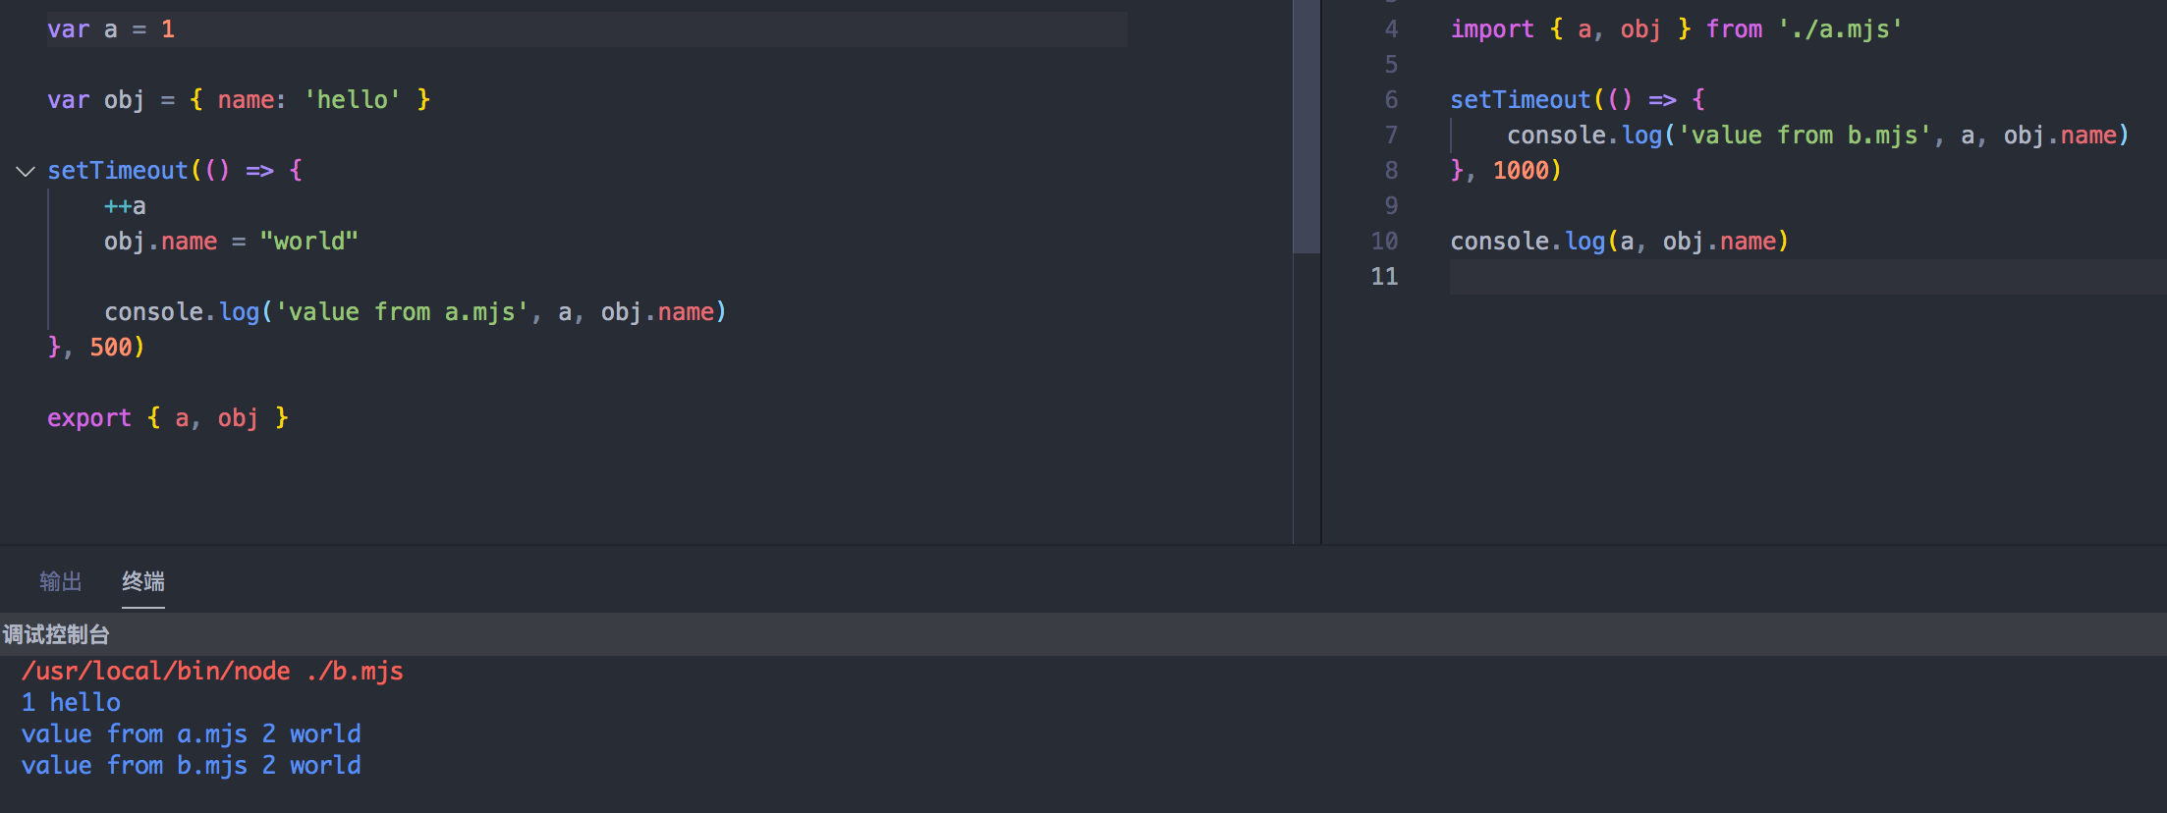Click line number 11 in right editor
Screen dimensions: 2167x813
(1384, 277)
